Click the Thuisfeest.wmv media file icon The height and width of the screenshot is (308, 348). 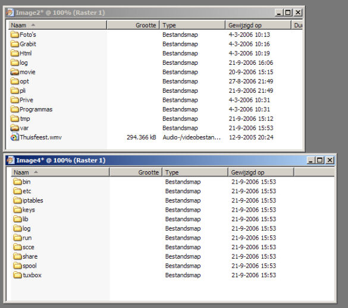(x=15, y=137)
